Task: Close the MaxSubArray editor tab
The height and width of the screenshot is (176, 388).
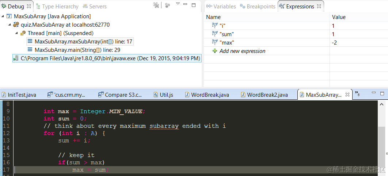Action: pos(347,95)
